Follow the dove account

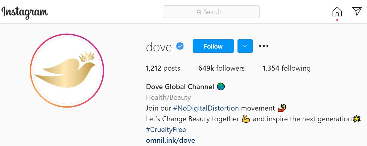[213, 46]
